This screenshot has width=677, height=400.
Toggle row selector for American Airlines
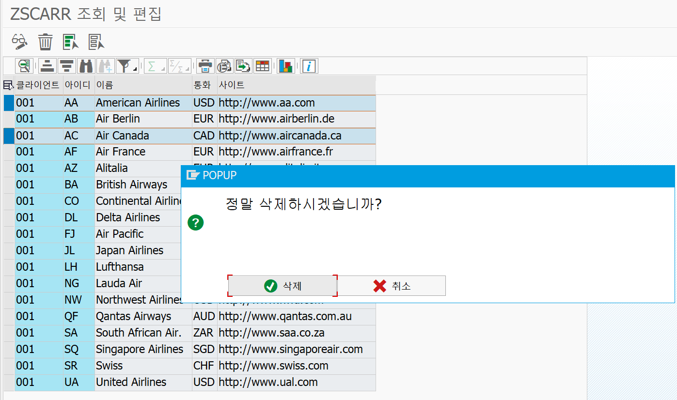(x=9, y=103)
